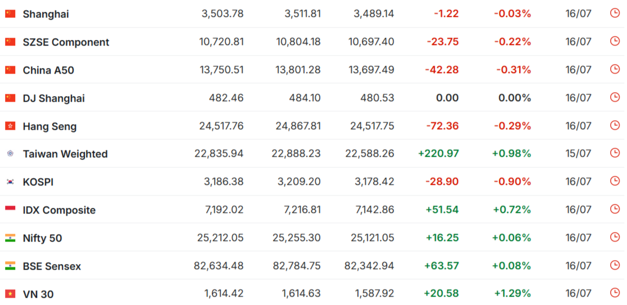
Task: Open the BSE Sensex index link
Action: pyautogui.click(x=52, y=266)
